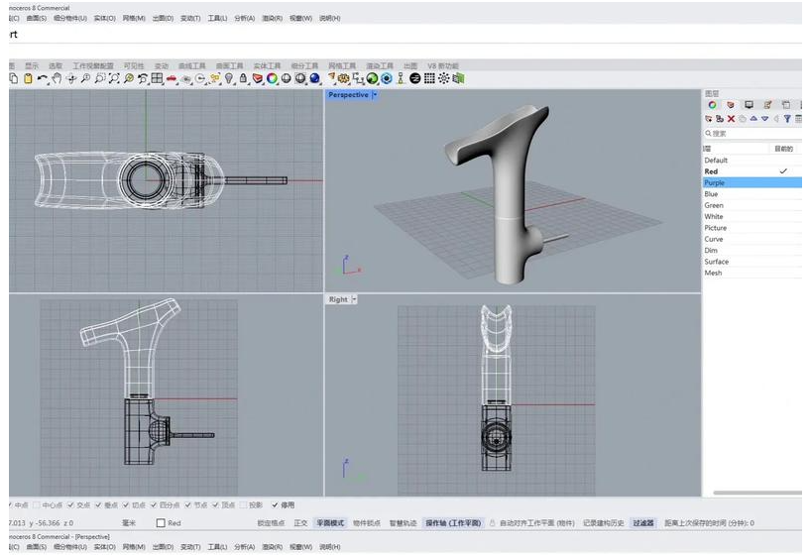Switch to the 显示 toolbar tab
The width and height of the screenshot is (810, 555).
[x=32, y=65]
